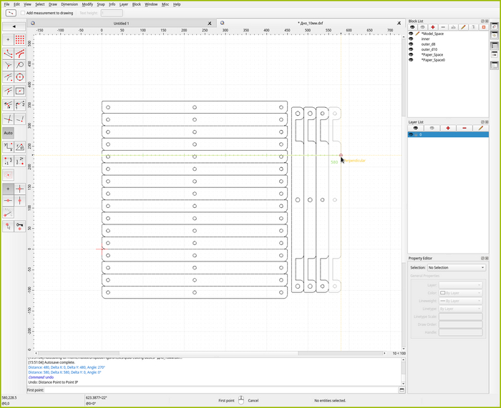This screenshot has width=501, height=408.
Task: Toggle visibility of outer_d8 block
Action: point(411,44)
